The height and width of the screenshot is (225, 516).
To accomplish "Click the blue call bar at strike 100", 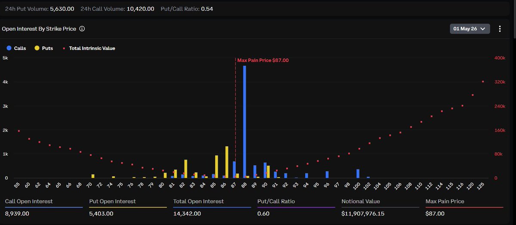I will pyautogui.click(x=358, y=174).
